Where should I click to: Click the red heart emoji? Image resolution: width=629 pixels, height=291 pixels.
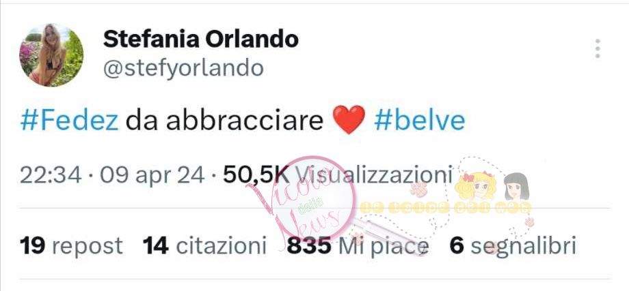349,120
